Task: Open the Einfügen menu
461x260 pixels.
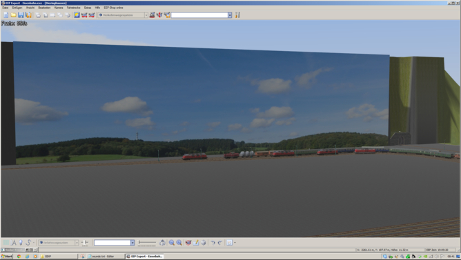Action: (x=17, y=8)
